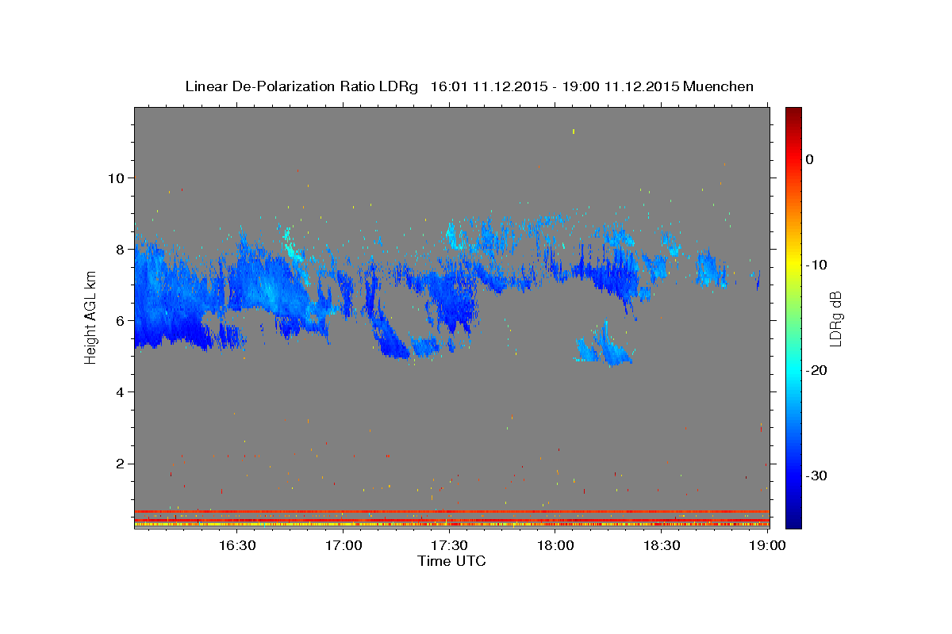This screenshot has width=952, height=634.
Task: Click the height label '8'
Action: 121,250
